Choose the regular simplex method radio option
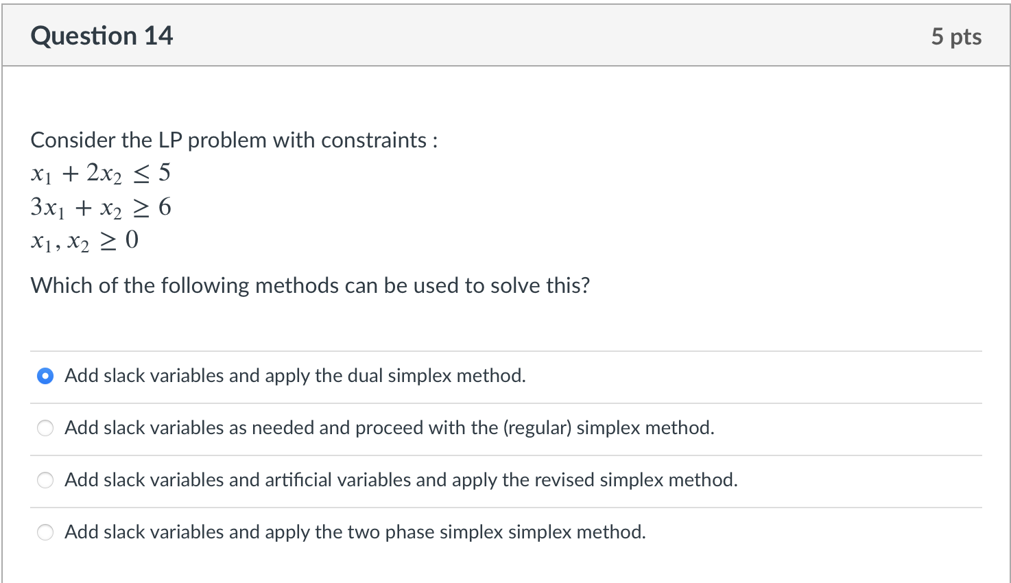 [45, 428]
